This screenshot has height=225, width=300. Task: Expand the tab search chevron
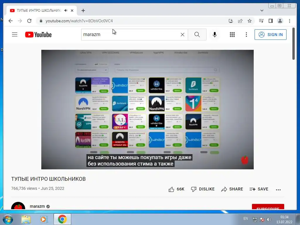(262, 11)
